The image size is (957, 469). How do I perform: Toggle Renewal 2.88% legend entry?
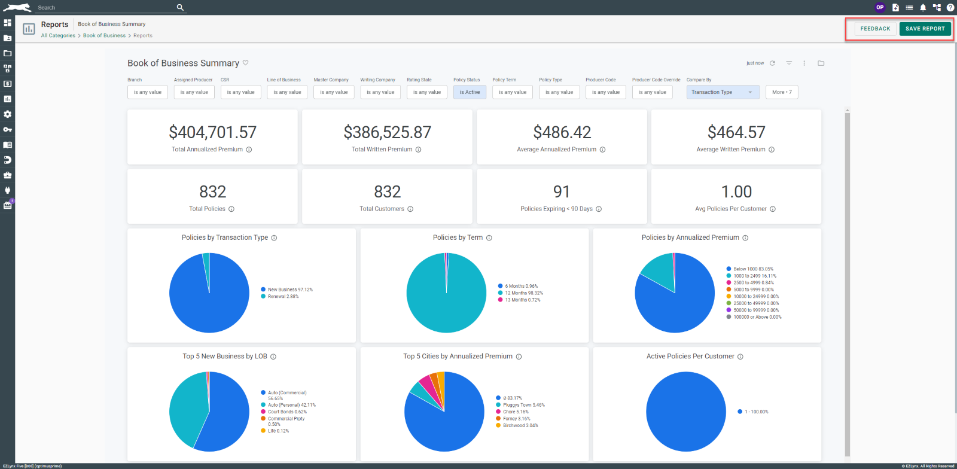point(279,296)
